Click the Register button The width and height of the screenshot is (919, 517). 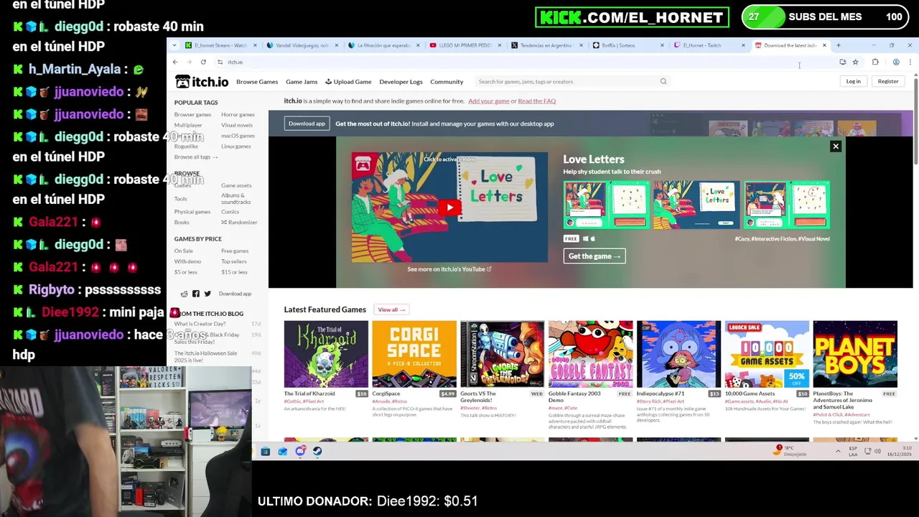click(888, 82)
